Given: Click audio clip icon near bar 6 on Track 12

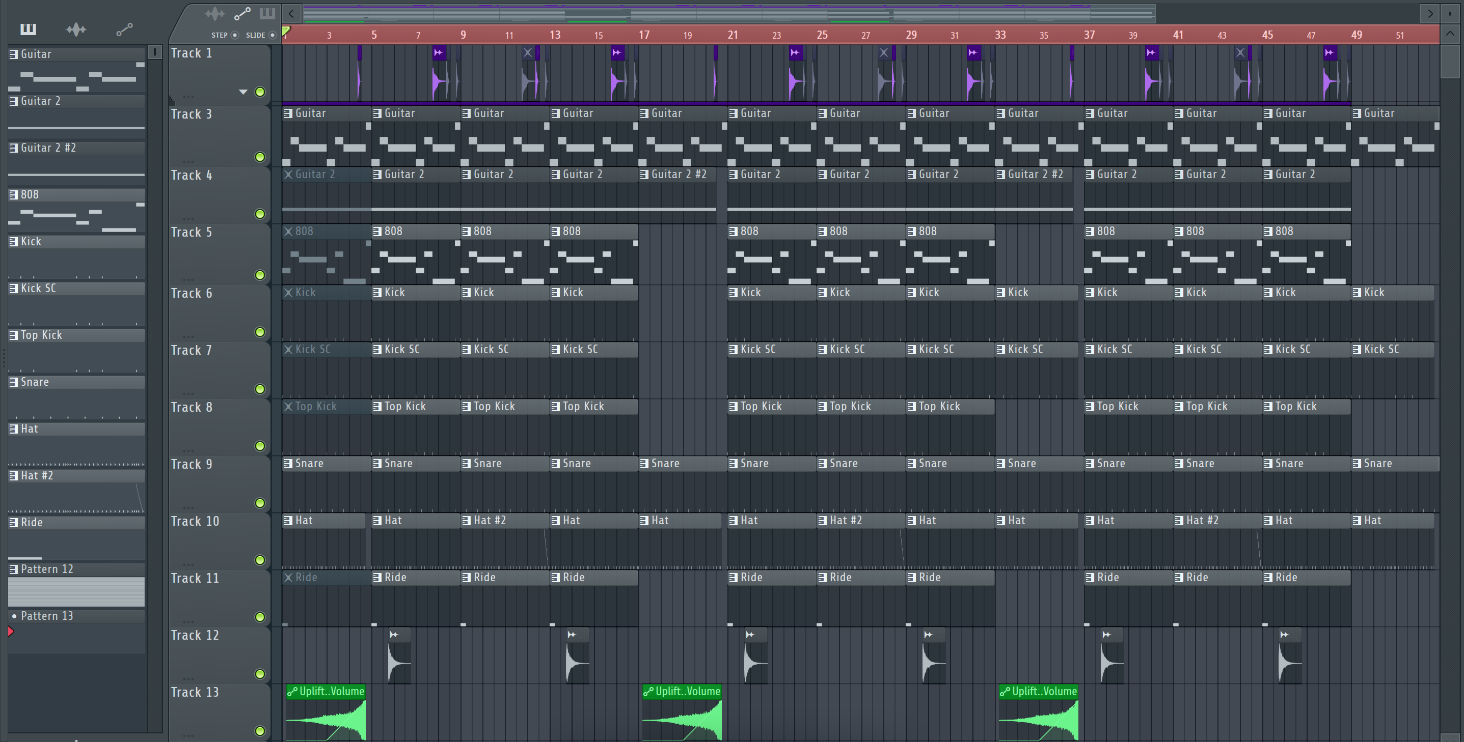Looking at the screenshot, I should (394, 635).
